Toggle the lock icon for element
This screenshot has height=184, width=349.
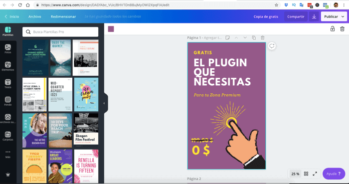[333, 29]
